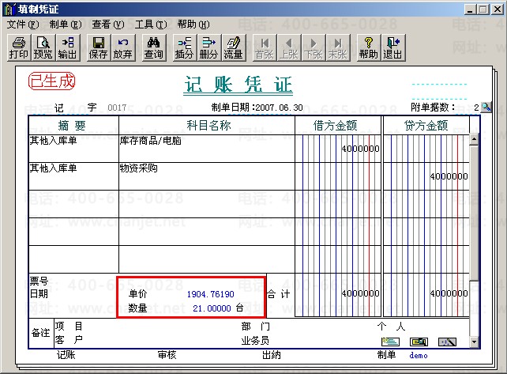The image size is (507, 374).
Task: Open 查询 binoculars search tool
Action: pos(153,47)
